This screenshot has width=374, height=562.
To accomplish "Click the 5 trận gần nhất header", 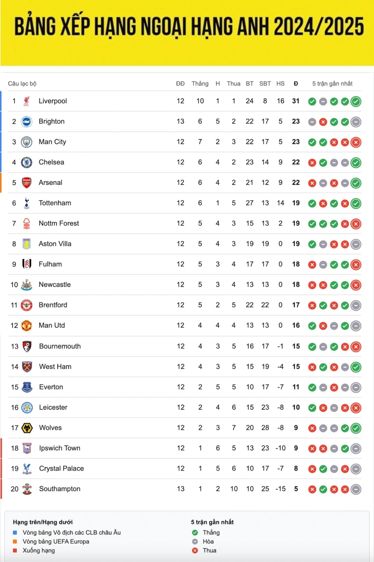I will [x=332, y=83].
